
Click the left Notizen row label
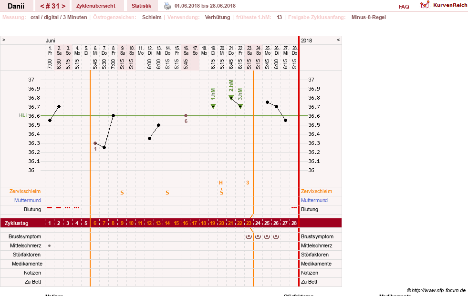point(32,273)
